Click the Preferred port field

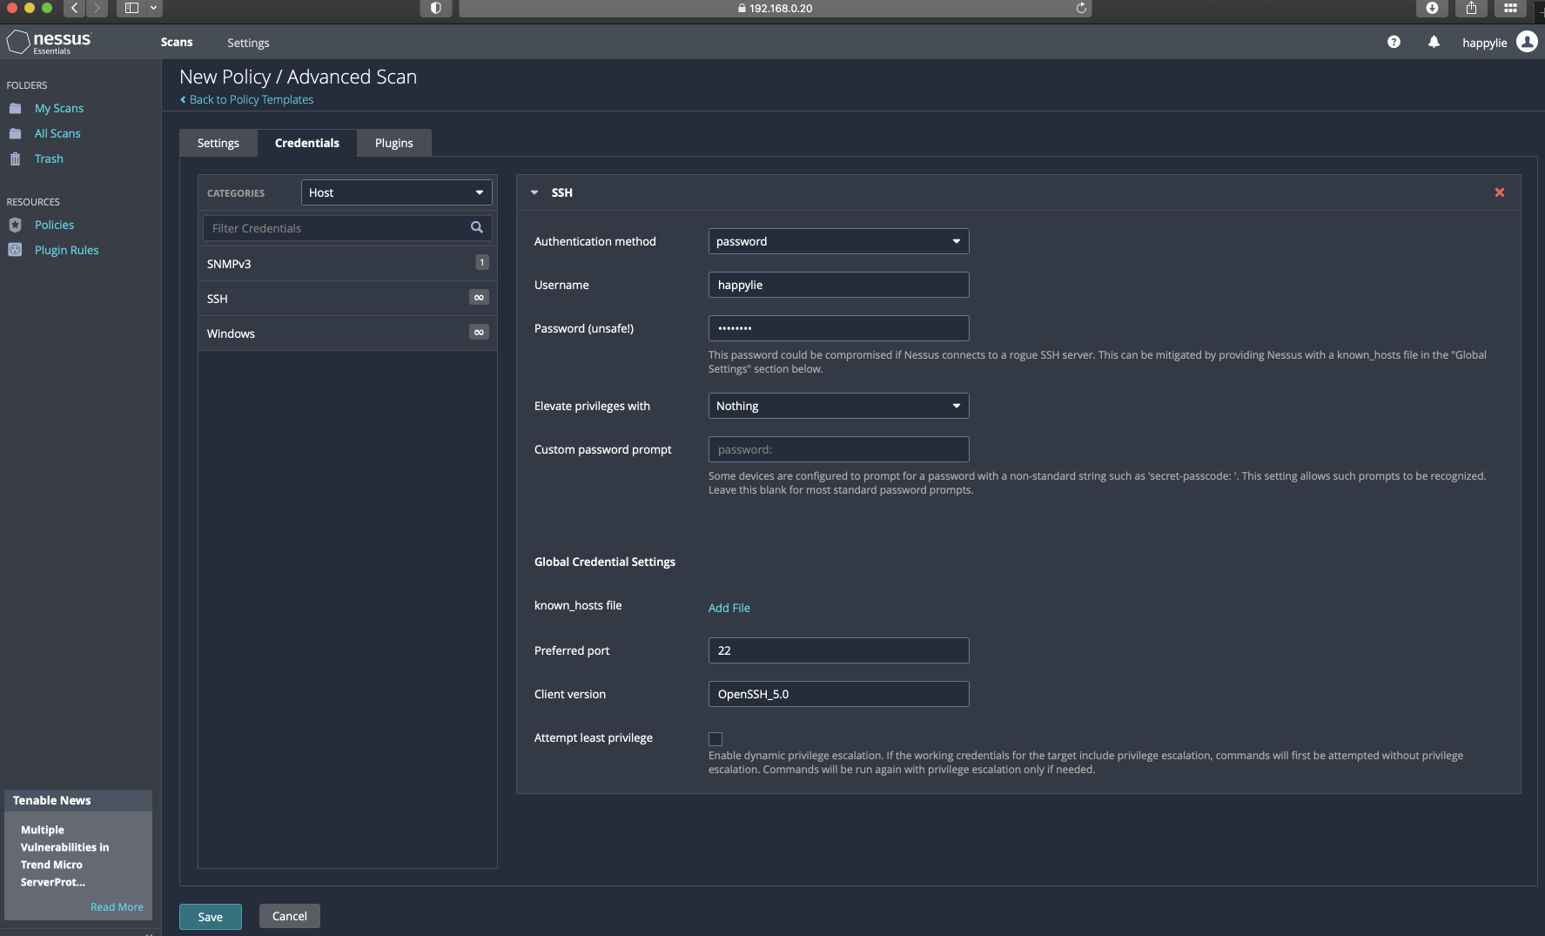tap(838, 650)
